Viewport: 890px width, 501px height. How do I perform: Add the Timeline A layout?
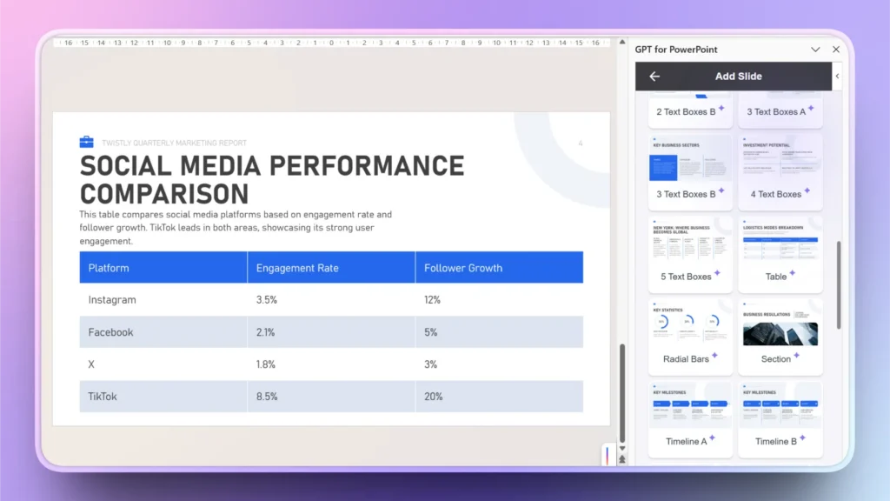(x=690, y=419)
